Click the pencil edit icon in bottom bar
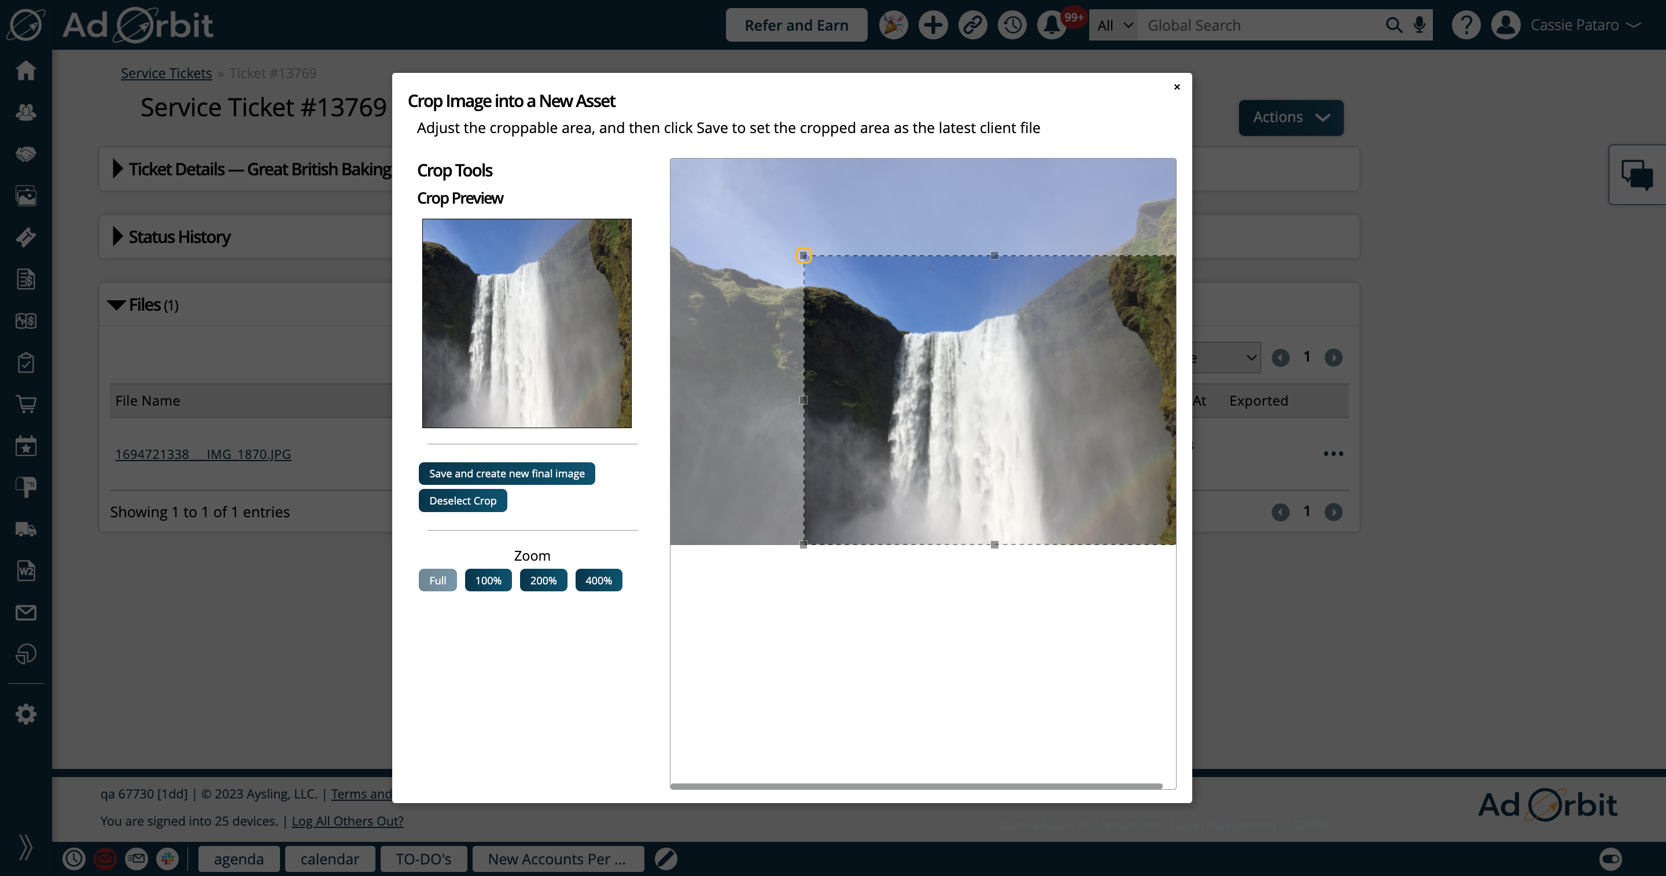 [665, 859]
